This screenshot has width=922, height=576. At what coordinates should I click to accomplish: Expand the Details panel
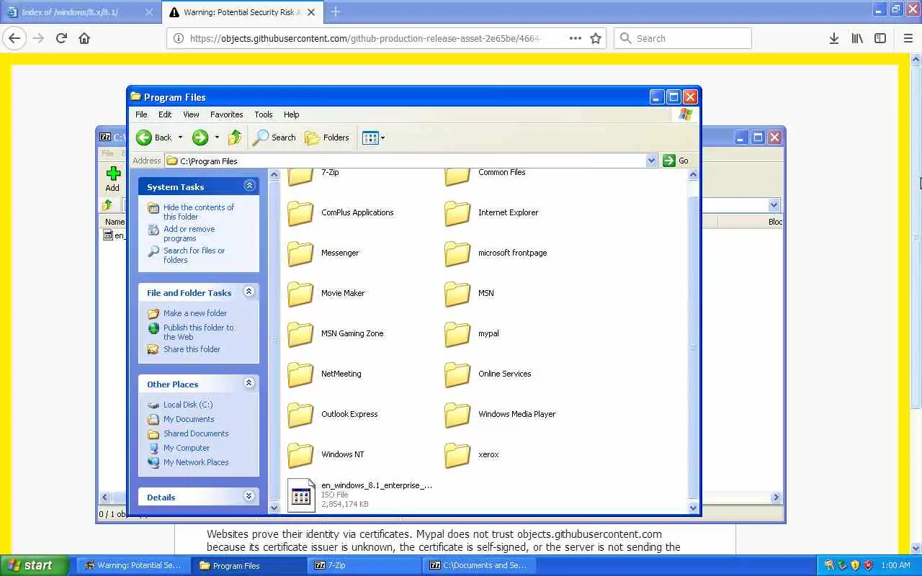coord(249,496)
